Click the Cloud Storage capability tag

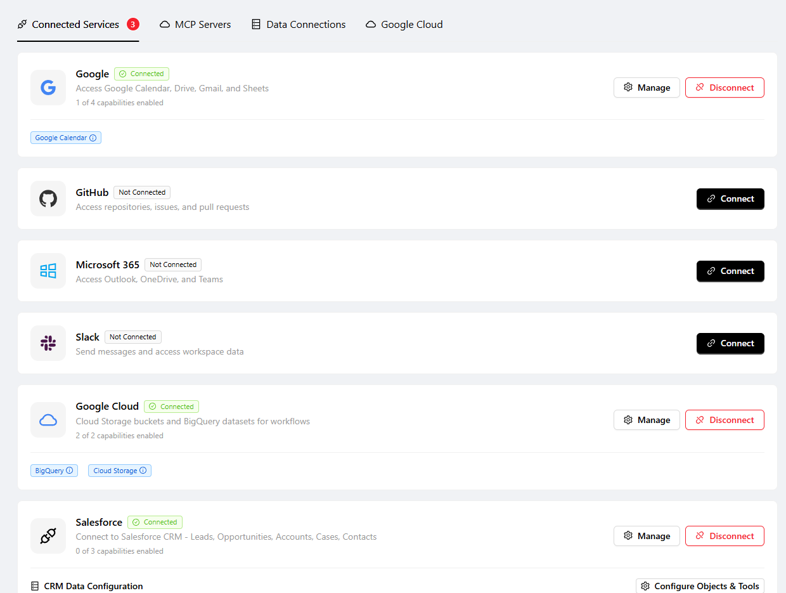point(120,471)
